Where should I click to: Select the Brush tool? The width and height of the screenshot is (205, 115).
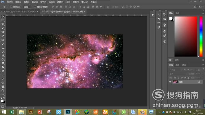coord(3,44)
